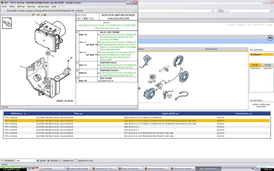
Task: Click the zoom-and-pan magnifier icon in the popup
Action: [44, 15]
